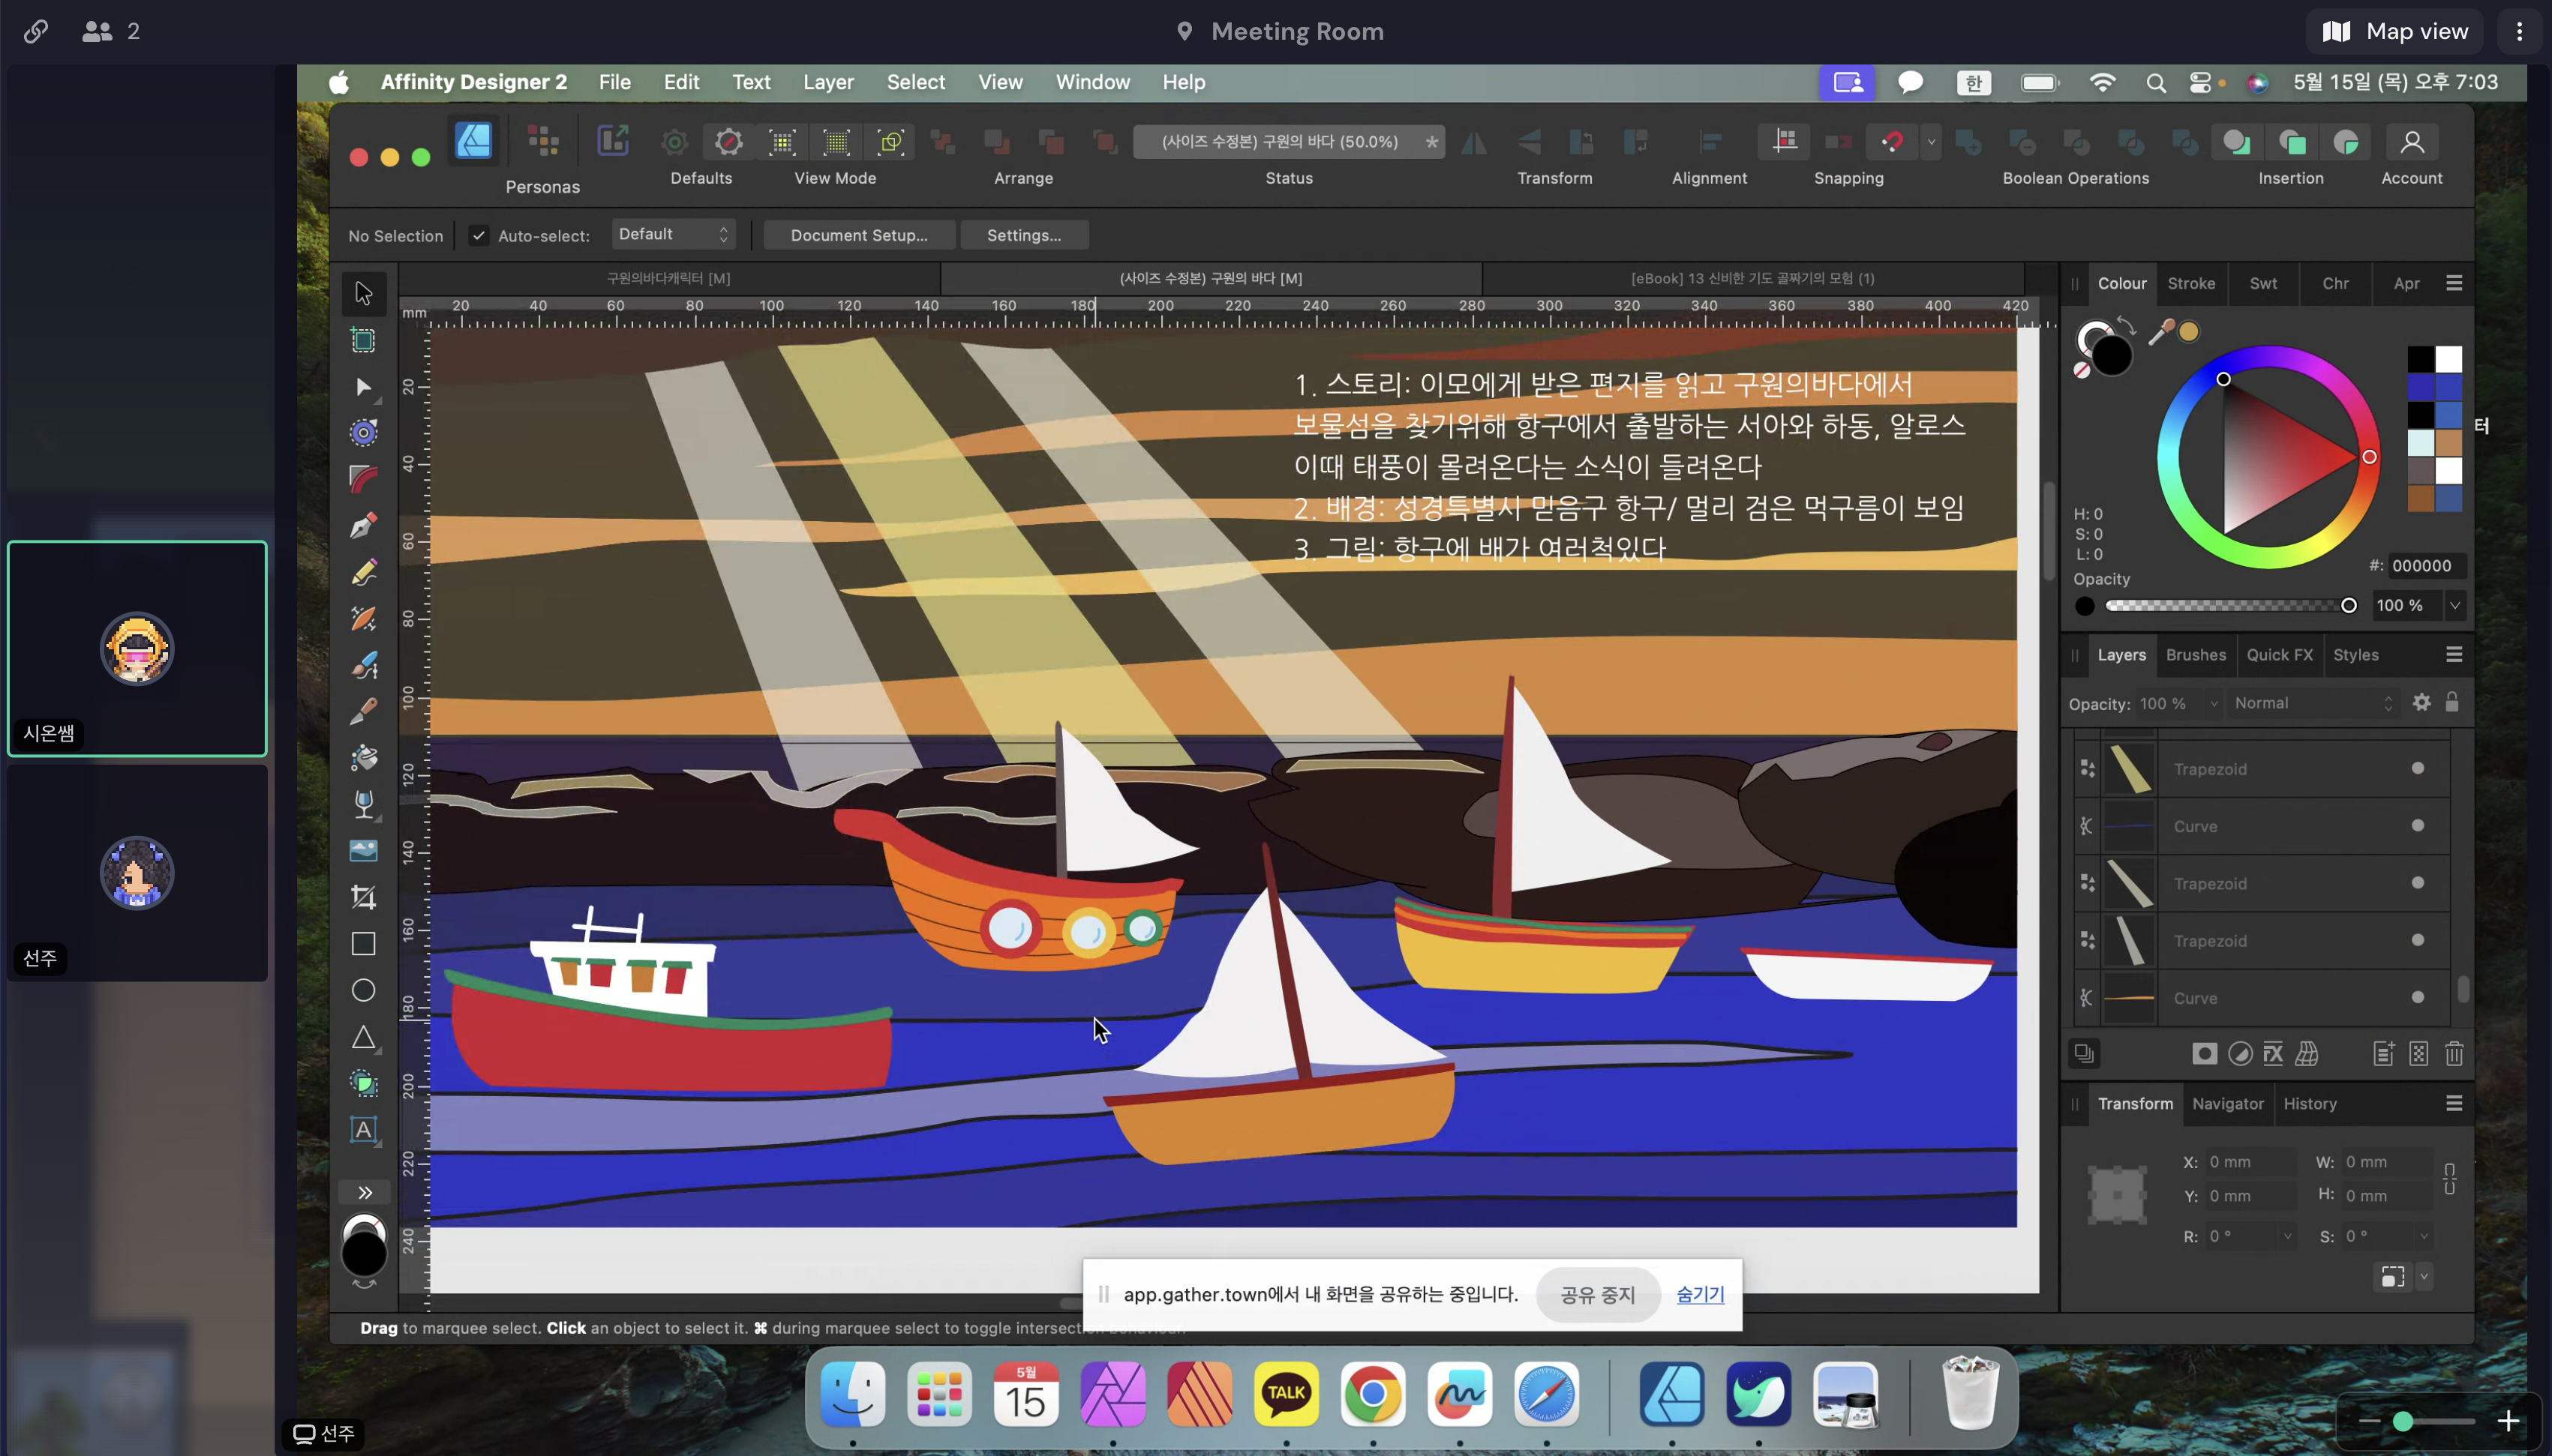Select the Place Image tool
Screen dimensions: 2552x1456
[x=363, y=851]
